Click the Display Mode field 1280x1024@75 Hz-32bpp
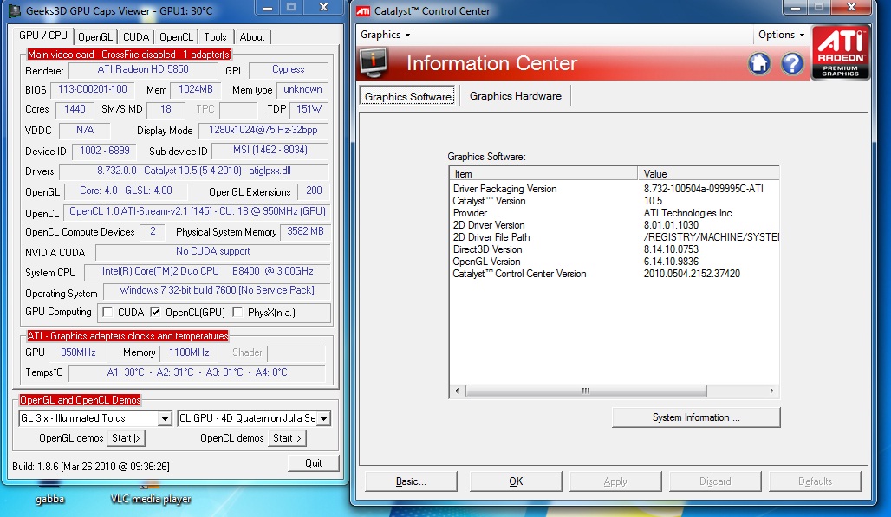The image size is (891, 517). point(263,131)
